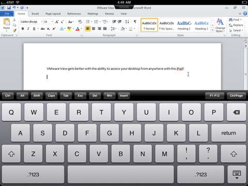Viewport: 248px width, 186px height.
Task: Expand the Find dropdown arrow
Action: tap(241, 20)
